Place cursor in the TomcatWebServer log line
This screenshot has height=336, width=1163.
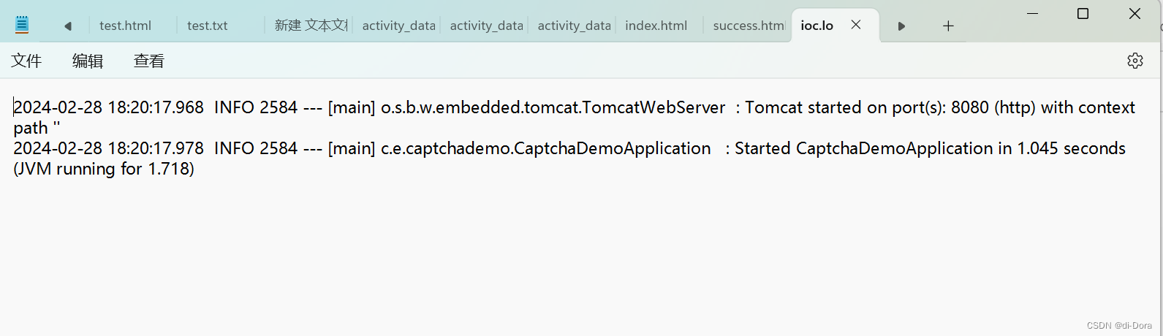(574, 118)
